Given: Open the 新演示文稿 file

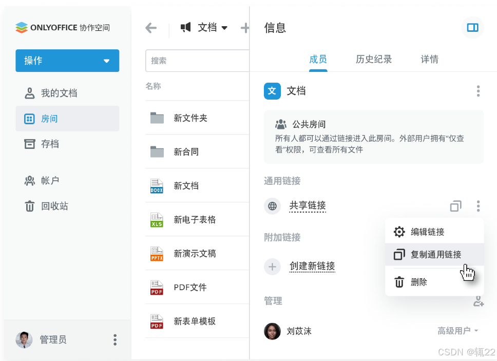Looking at the screenshot, I should tap(197, 254).
